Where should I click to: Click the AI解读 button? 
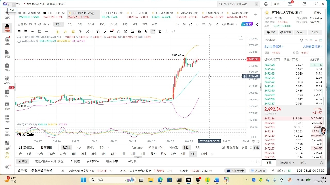click(x=247, y=24)
